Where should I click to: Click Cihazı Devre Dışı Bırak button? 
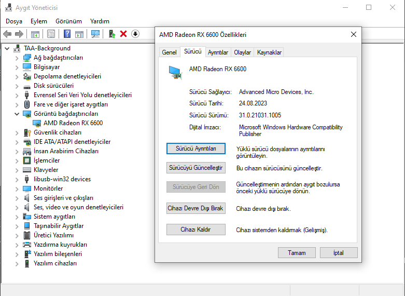point(196,208)
